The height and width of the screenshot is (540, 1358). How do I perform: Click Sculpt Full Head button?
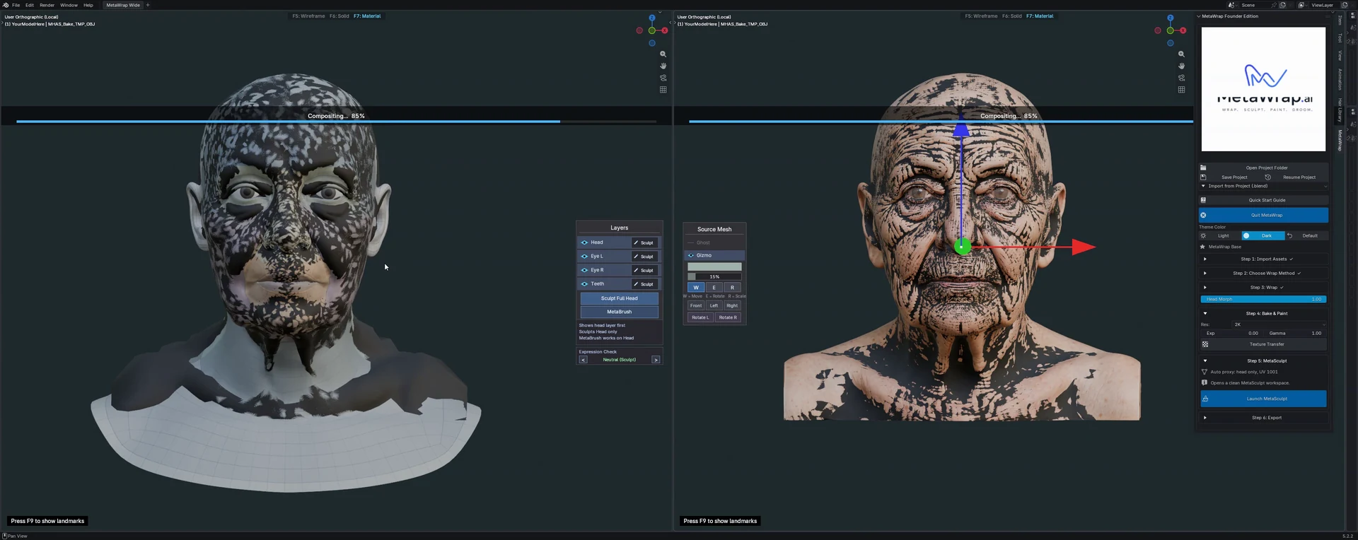[620, 298]
